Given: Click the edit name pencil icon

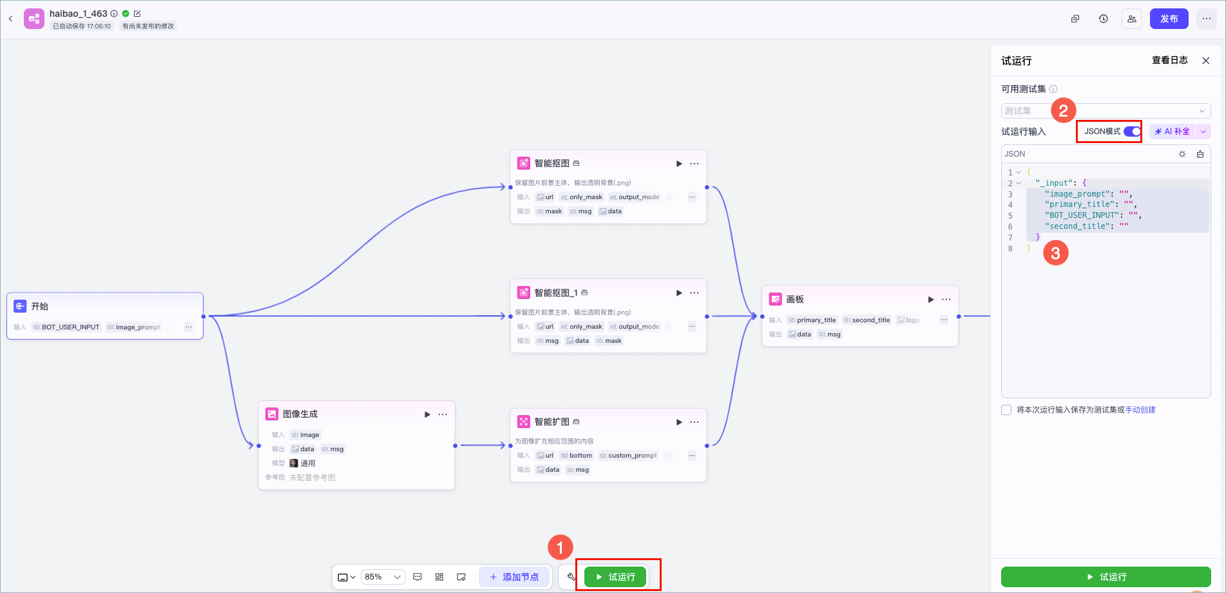Looking at the screenshot, I should point(137,13).
